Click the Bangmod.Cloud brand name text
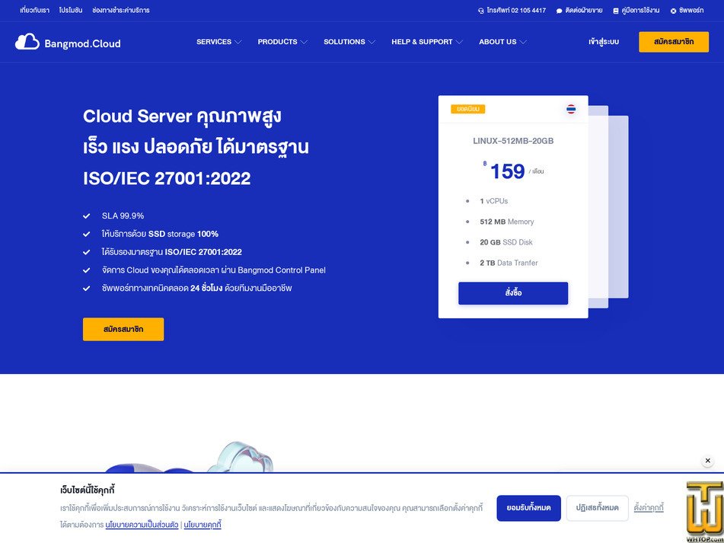Screen dimensions: 724x543 (x=83, y=43)
